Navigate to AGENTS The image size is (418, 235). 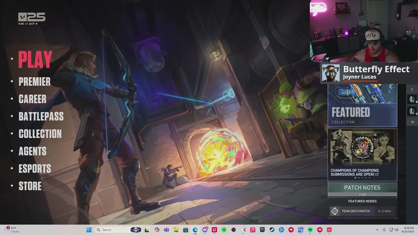pyautogui.click(x=32, y=151)
